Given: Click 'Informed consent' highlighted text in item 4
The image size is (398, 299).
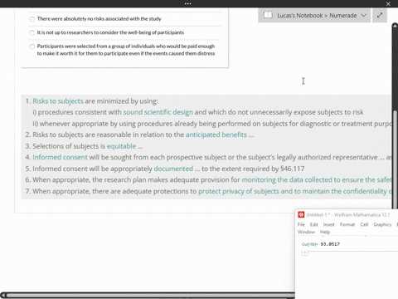Looking at the screenshot, I should [60, 157].
